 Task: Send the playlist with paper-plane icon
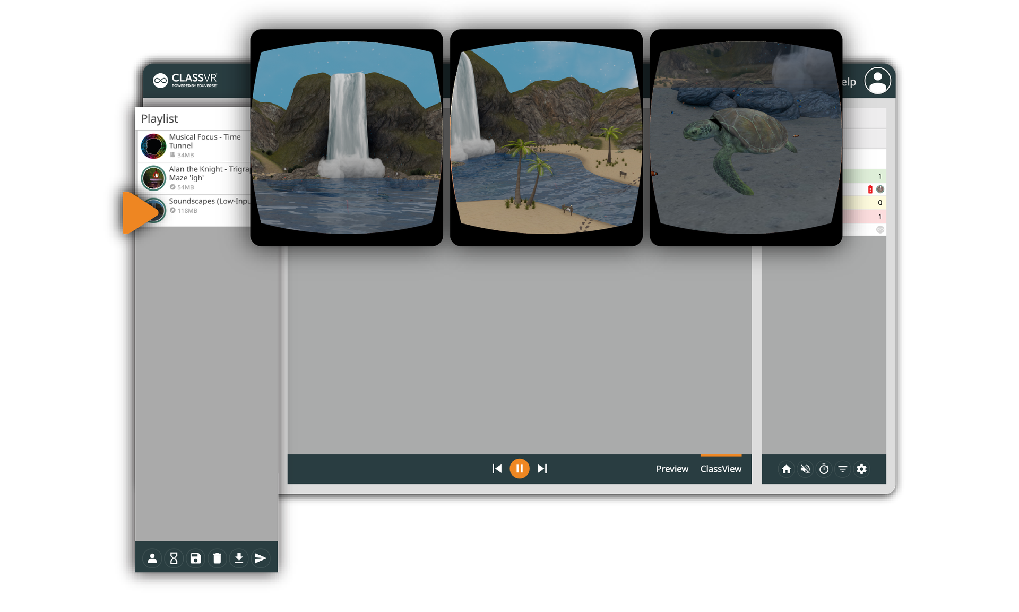(x=260, y=558)
